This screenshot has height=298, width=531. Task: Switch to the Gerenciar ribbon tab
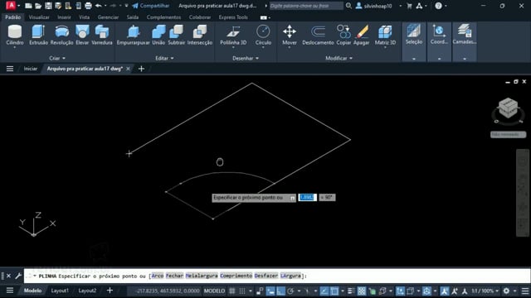coord(108,17)
